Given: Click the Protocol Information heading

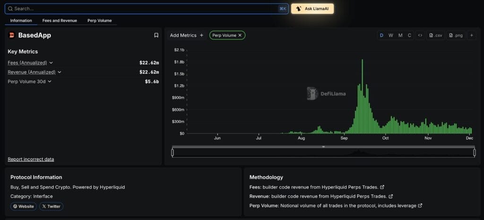Looking at the screenshot, I should click(36, 177).
